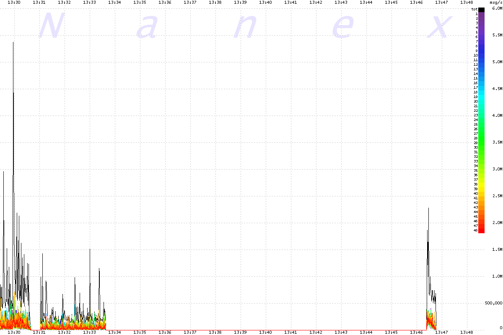503x335 pixels.
Task: Click the 13:30 label on top time axis
Action: pyautogui.click(x=14, y=3)
